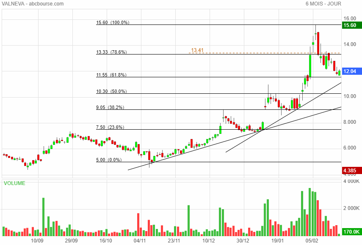Click the 10/12 date axis label
This screenshot has width=362, height=245.
(x=208, y=241)
